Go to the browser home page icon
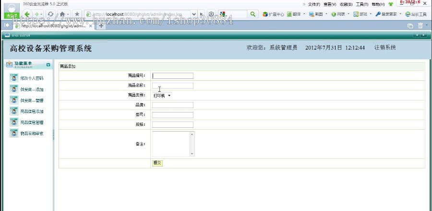This screenshot has width=432, height=211. click(x=62, y=14)
